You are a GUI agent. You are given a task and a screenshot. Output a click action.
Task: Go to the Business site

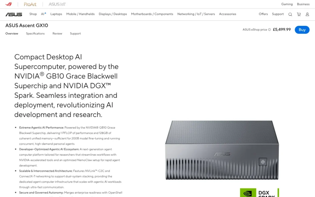pyautogui.click(x=303, y=4)
